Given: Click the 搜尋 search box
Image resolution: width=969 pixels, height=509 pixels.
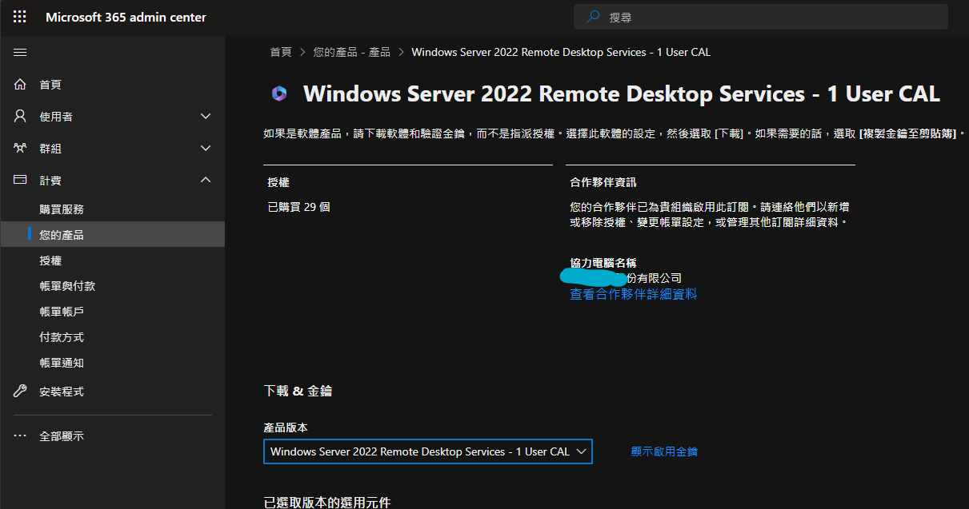Looking at the screenshot, I should tap(761, 17).
